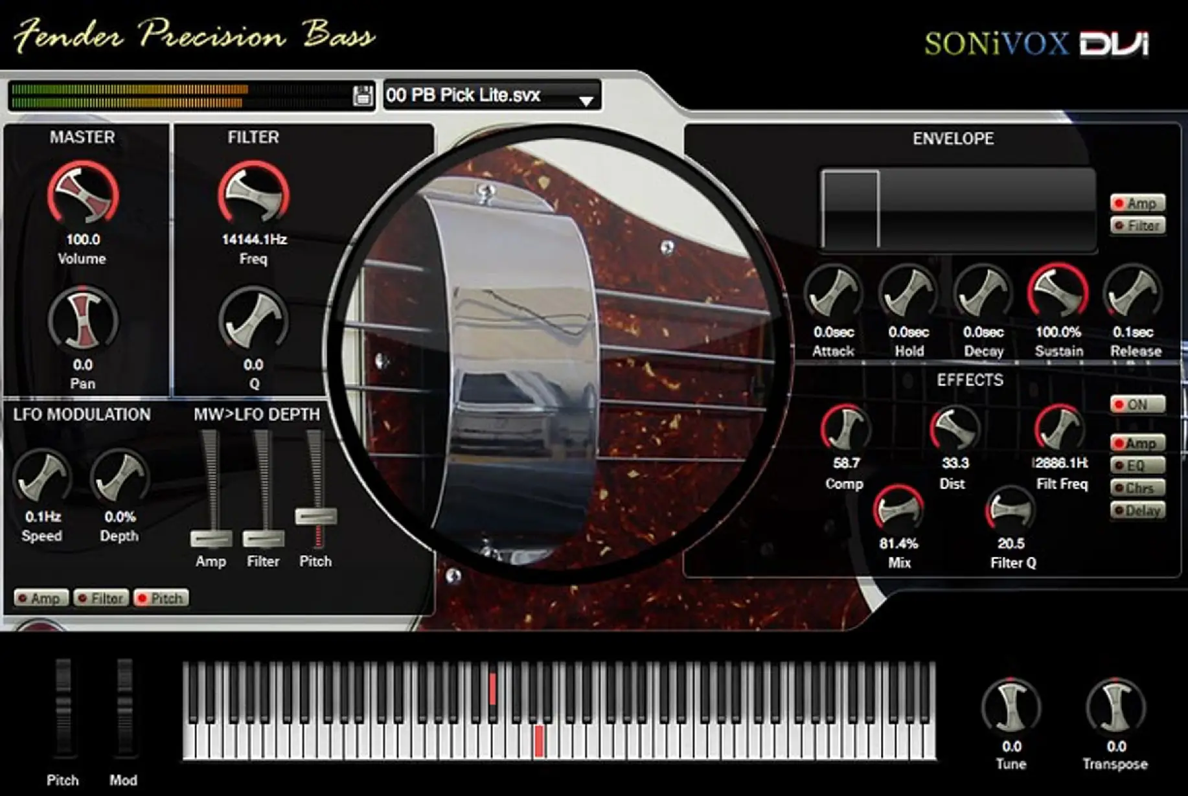This screenshot has height=796, width=1188.
Task: Click the output level meter
Action: (181, 95)
